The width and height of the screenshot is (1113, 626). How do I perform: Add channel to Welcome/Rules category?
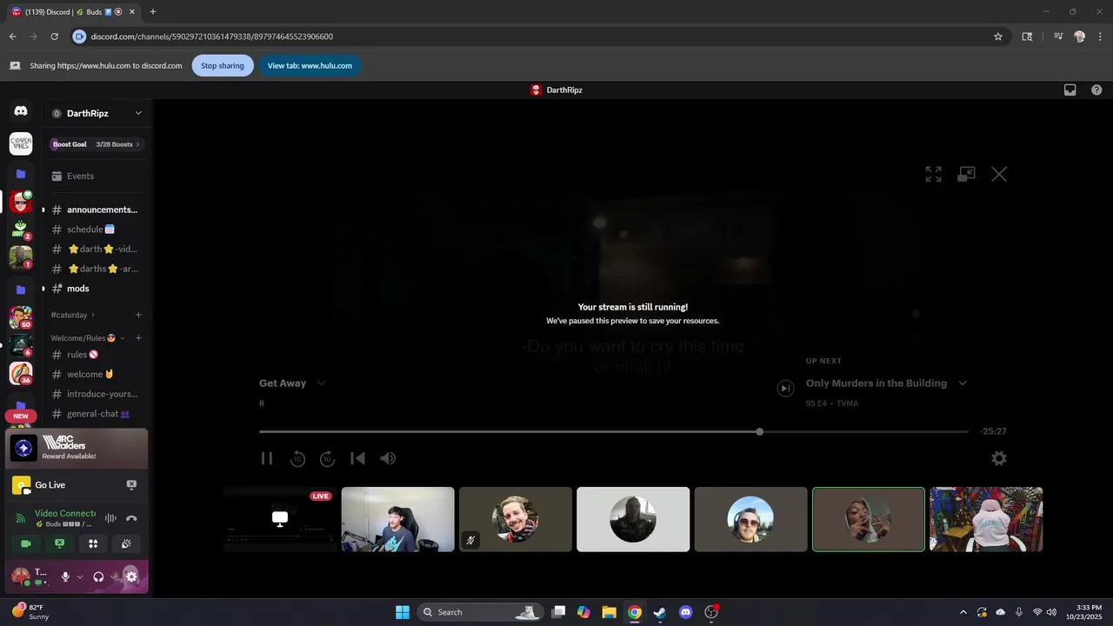pos(138,338)
